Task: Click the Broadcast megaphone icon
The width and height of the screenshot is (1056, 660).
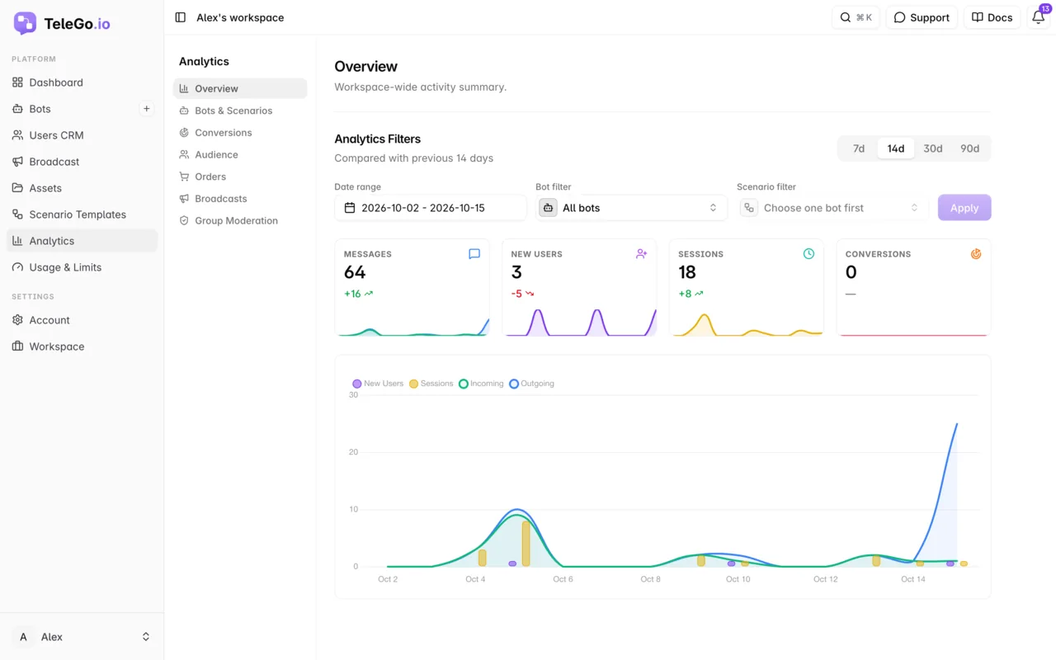Action: coord(17,162)
